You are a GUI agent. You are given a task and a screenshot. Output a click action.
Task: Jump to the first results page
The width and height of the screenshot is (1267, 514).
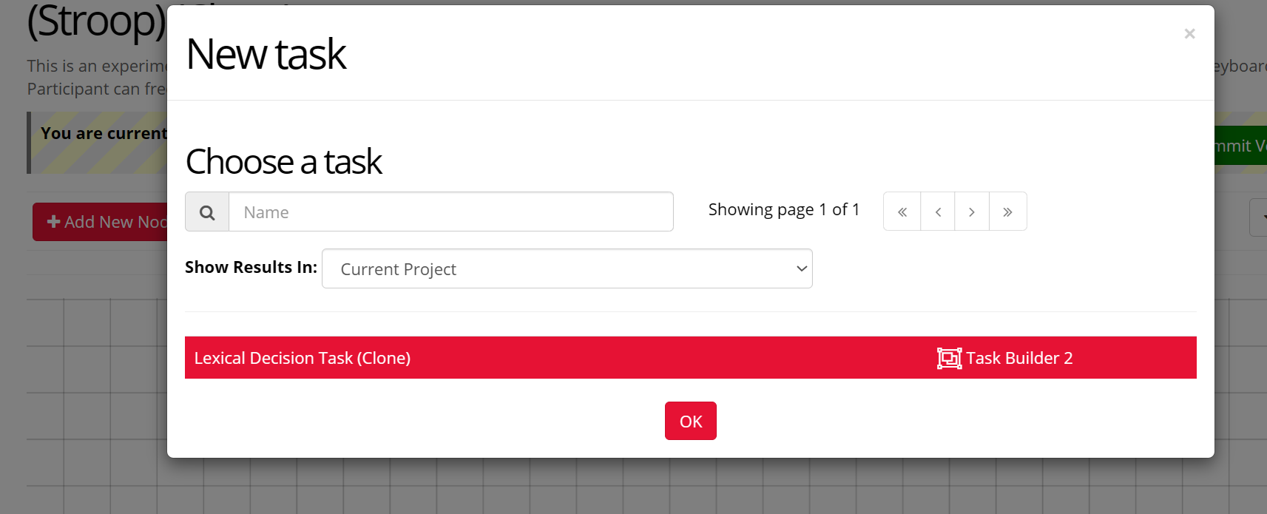pyautogui.click(x=902, y=212)
